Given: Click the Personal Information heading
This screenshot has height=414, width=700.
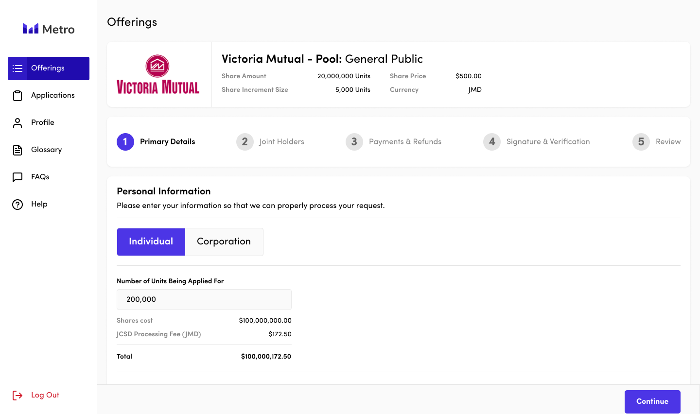Looking at the screenshot, I should tap(164, 191).
